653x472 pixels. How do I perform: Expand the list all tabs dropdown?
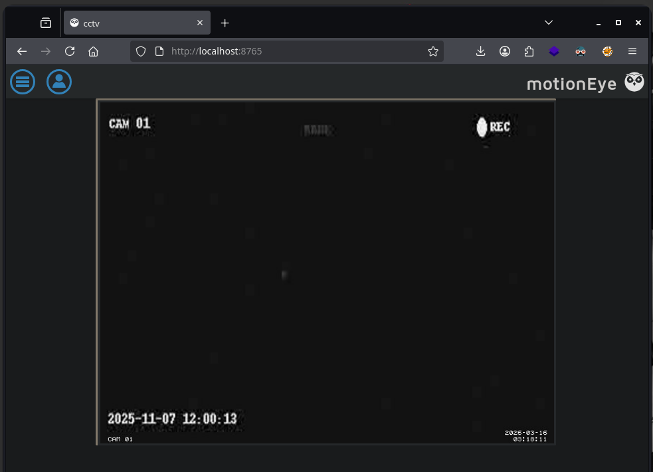point(549,23)
